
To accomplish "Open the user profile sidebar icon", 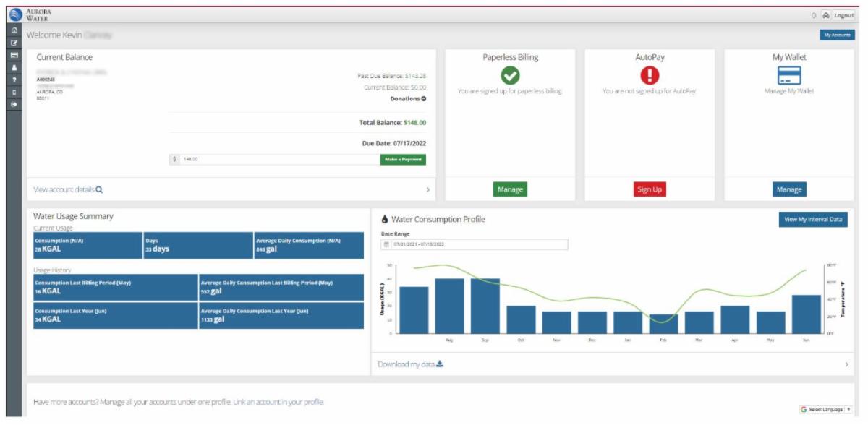I will point(13,67).
